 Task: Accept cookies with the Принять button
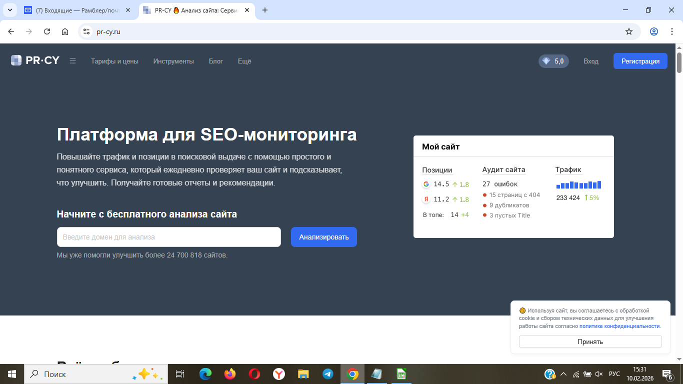tap(590, 342)
